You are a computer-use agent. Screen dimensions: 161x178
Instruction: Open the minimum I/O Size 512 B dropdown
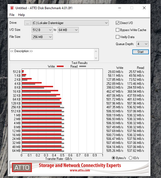[x=42, y=30]
